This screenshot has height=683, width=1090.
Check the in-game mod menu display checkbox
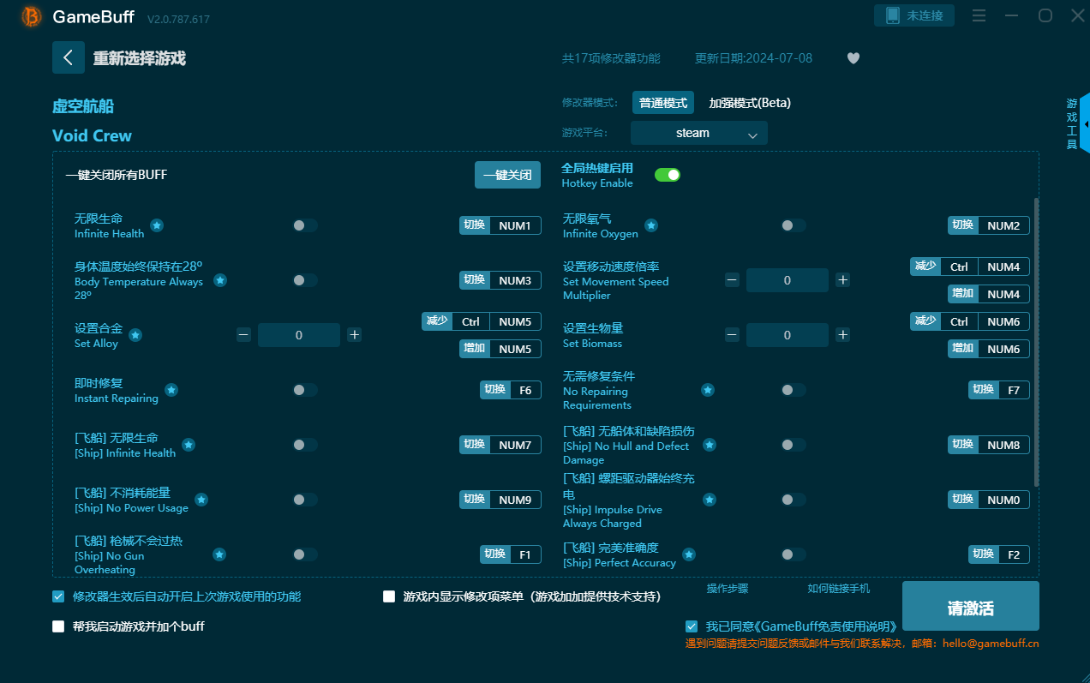click(x=389, y=596)
